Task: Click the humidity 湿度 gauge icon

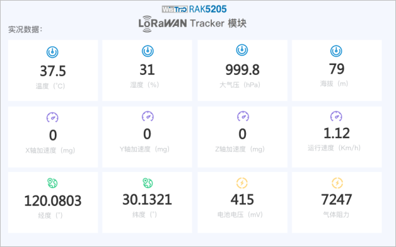Action: click(x=148, y=51)
